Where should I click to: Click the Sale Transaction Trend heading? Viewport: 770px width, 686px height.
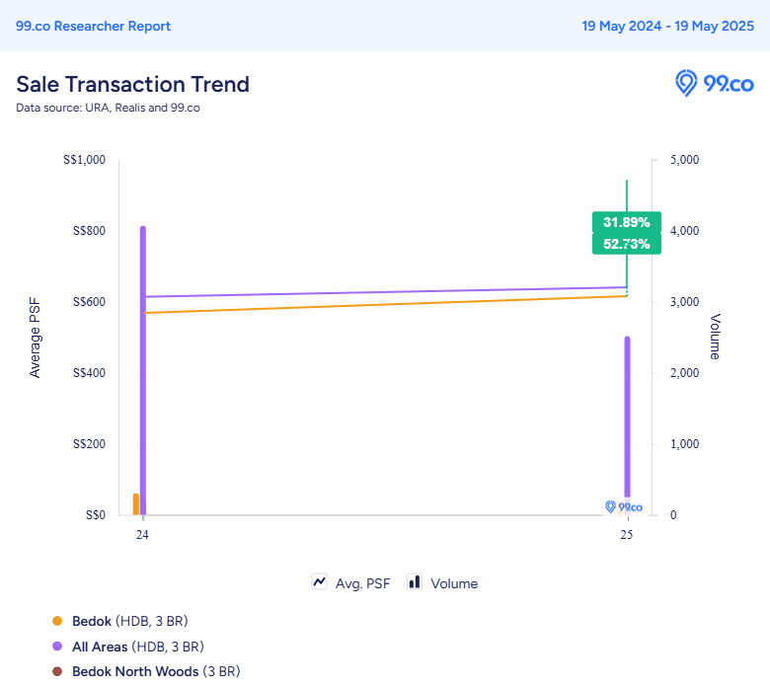coord(132,85)
